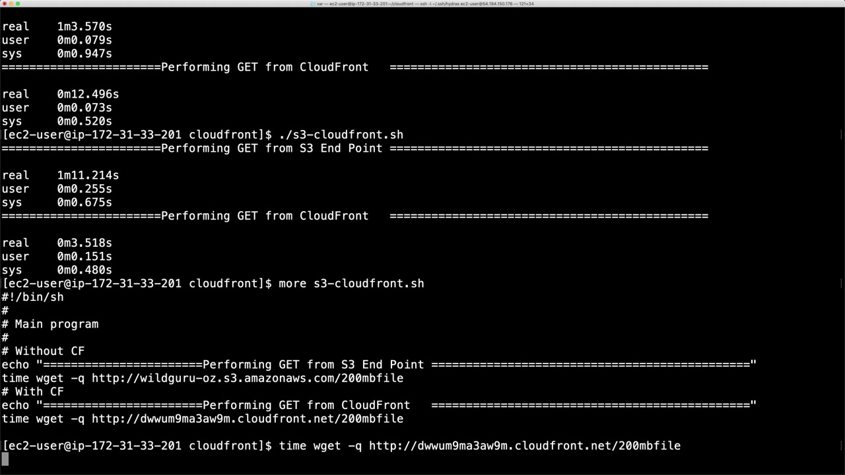This screenshot has height=475, width=845.
Task: Click the CloudFront URL inside the script listing
Action: point(247,419)
